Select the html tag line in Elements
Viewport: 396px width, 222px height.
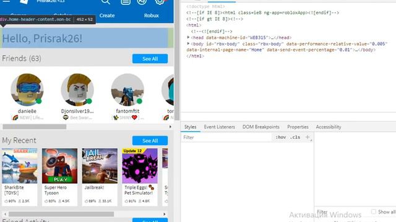click(194, 25)
